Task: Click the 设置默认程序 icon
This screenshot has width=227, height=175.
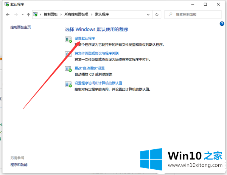Action: (68, 39)
